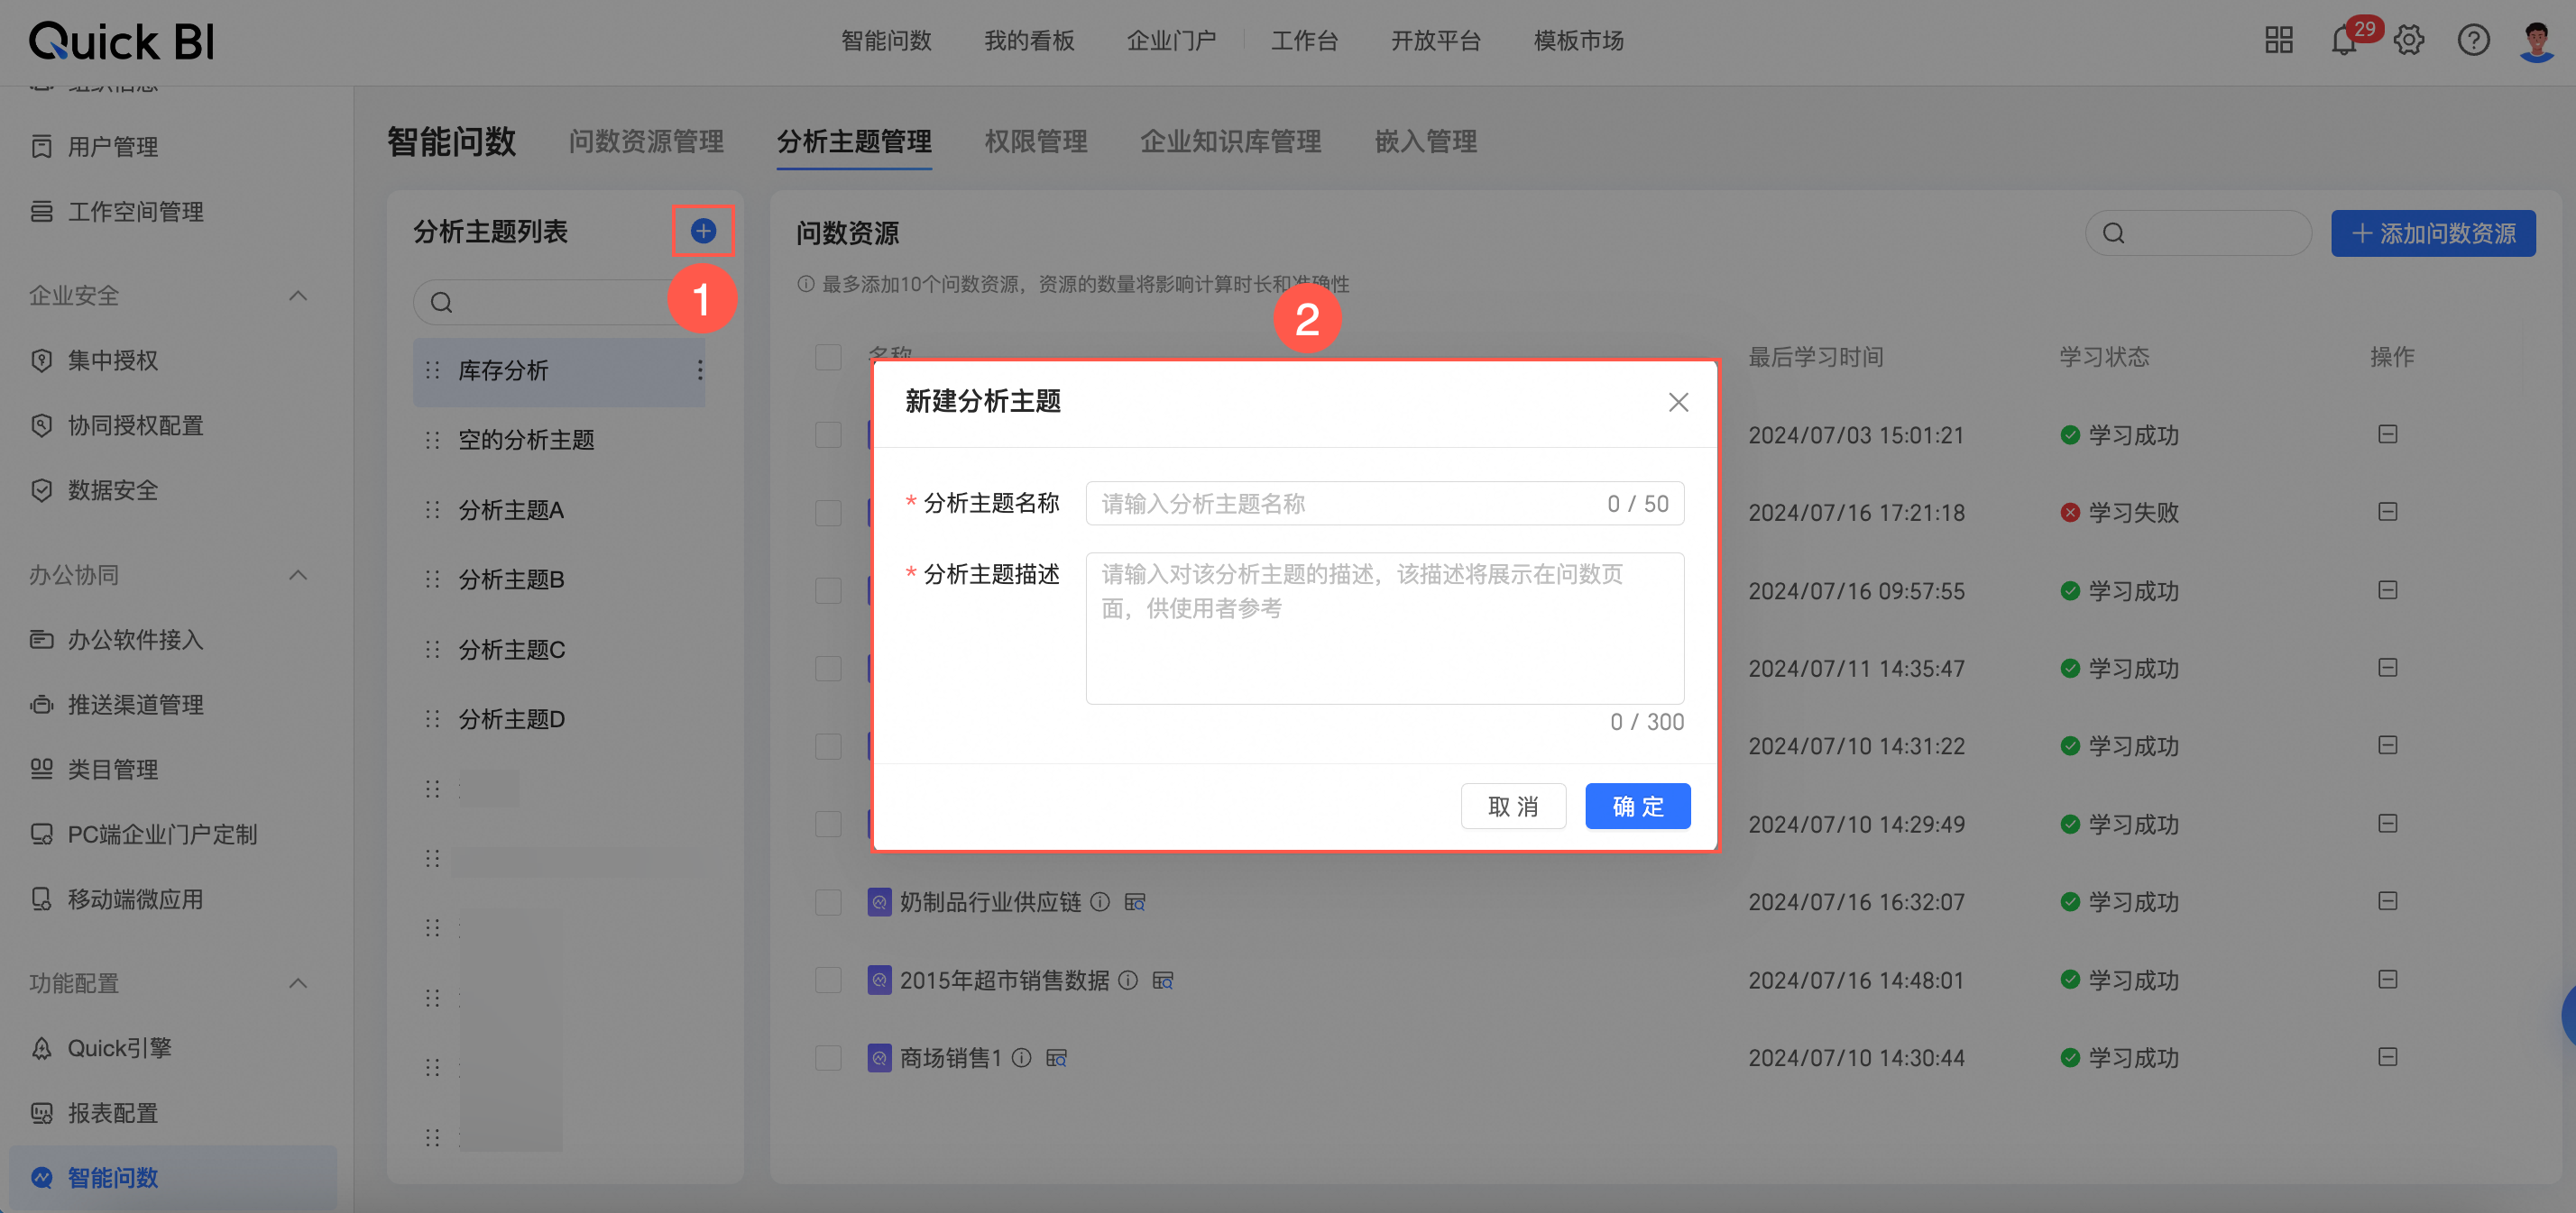Open settings gear icon in header
Image resolution: width=2576 pixels, height=1213 pixels.
point(2409,40)
